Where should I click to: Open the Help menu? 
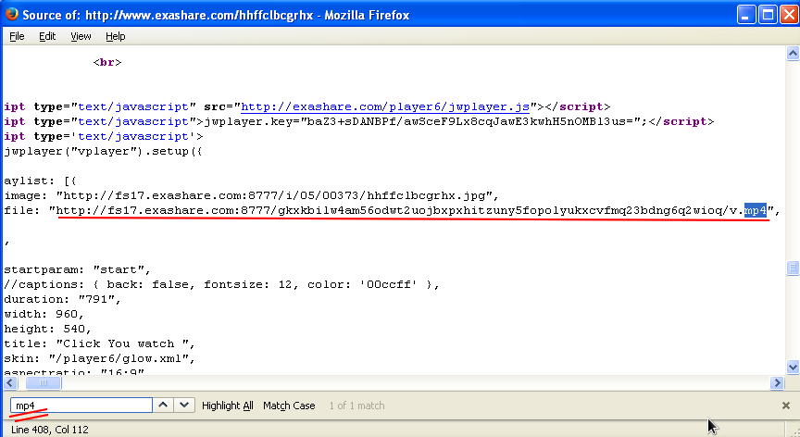tap(116, 36)
